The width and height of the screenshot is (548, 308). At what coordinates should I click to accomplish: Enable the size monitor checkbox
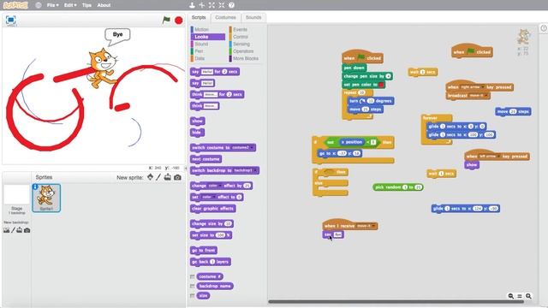point(192,295)
